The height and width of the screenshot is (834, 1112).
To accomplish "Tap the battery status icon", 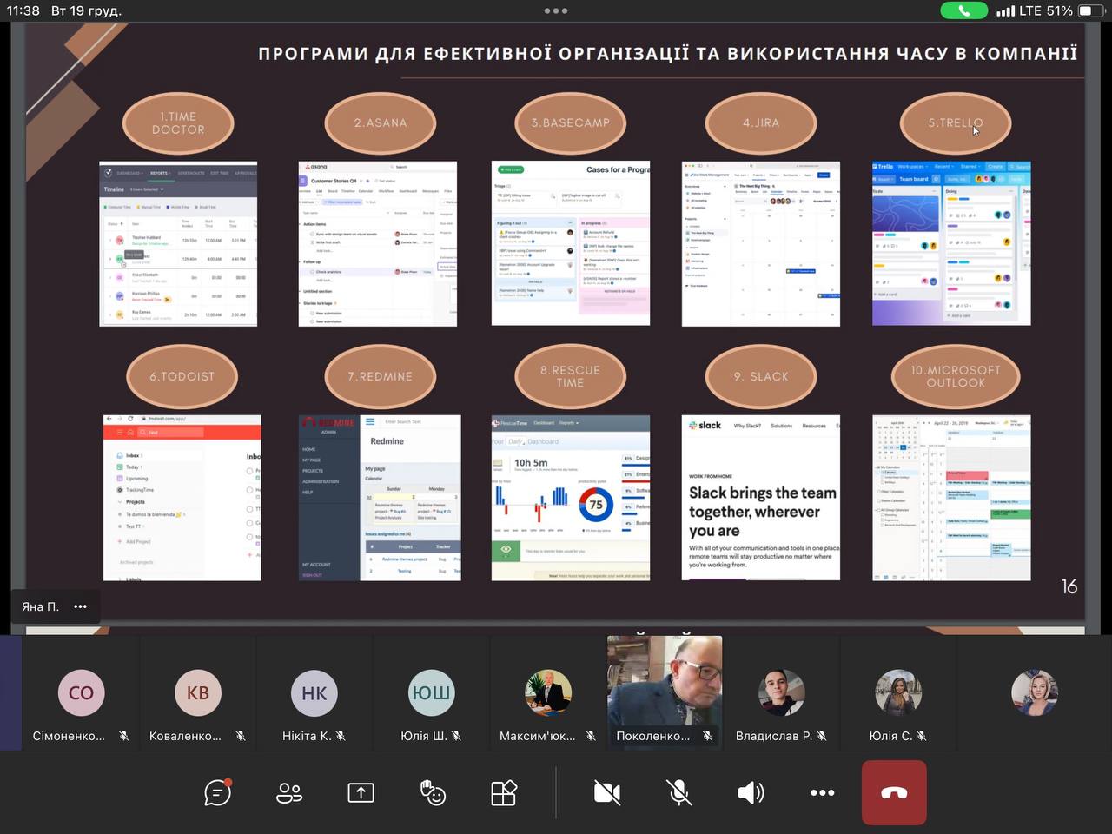I will (x=1089, y=11).
